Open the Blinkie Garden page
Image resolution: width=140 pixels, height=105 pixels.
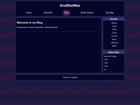click(87, 13)
